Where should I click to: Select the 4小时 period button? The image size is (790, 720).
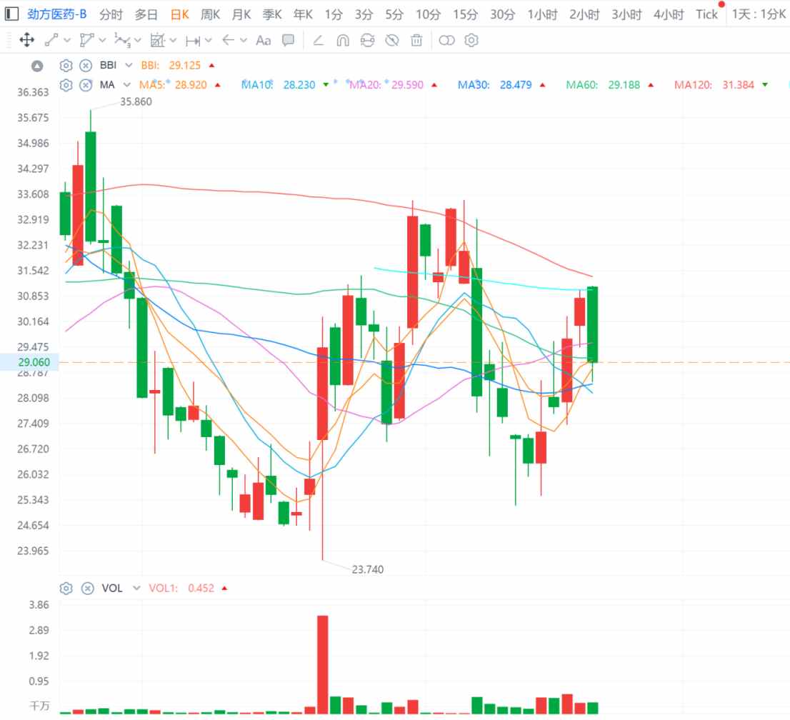point(669,14)
